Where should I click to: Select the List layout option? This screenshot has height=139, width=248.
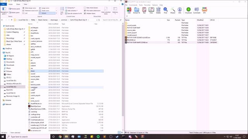tap(25, 13)
